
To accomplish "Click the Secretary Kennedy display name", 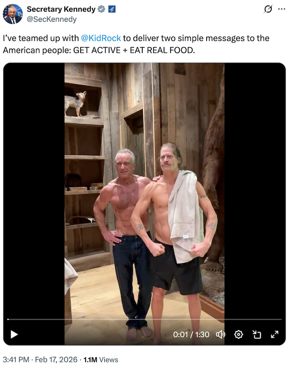I will click(x=61, y=9).
